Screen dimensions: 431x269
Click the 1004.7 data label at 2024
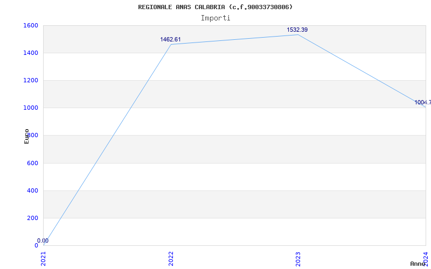coord(423,102)
